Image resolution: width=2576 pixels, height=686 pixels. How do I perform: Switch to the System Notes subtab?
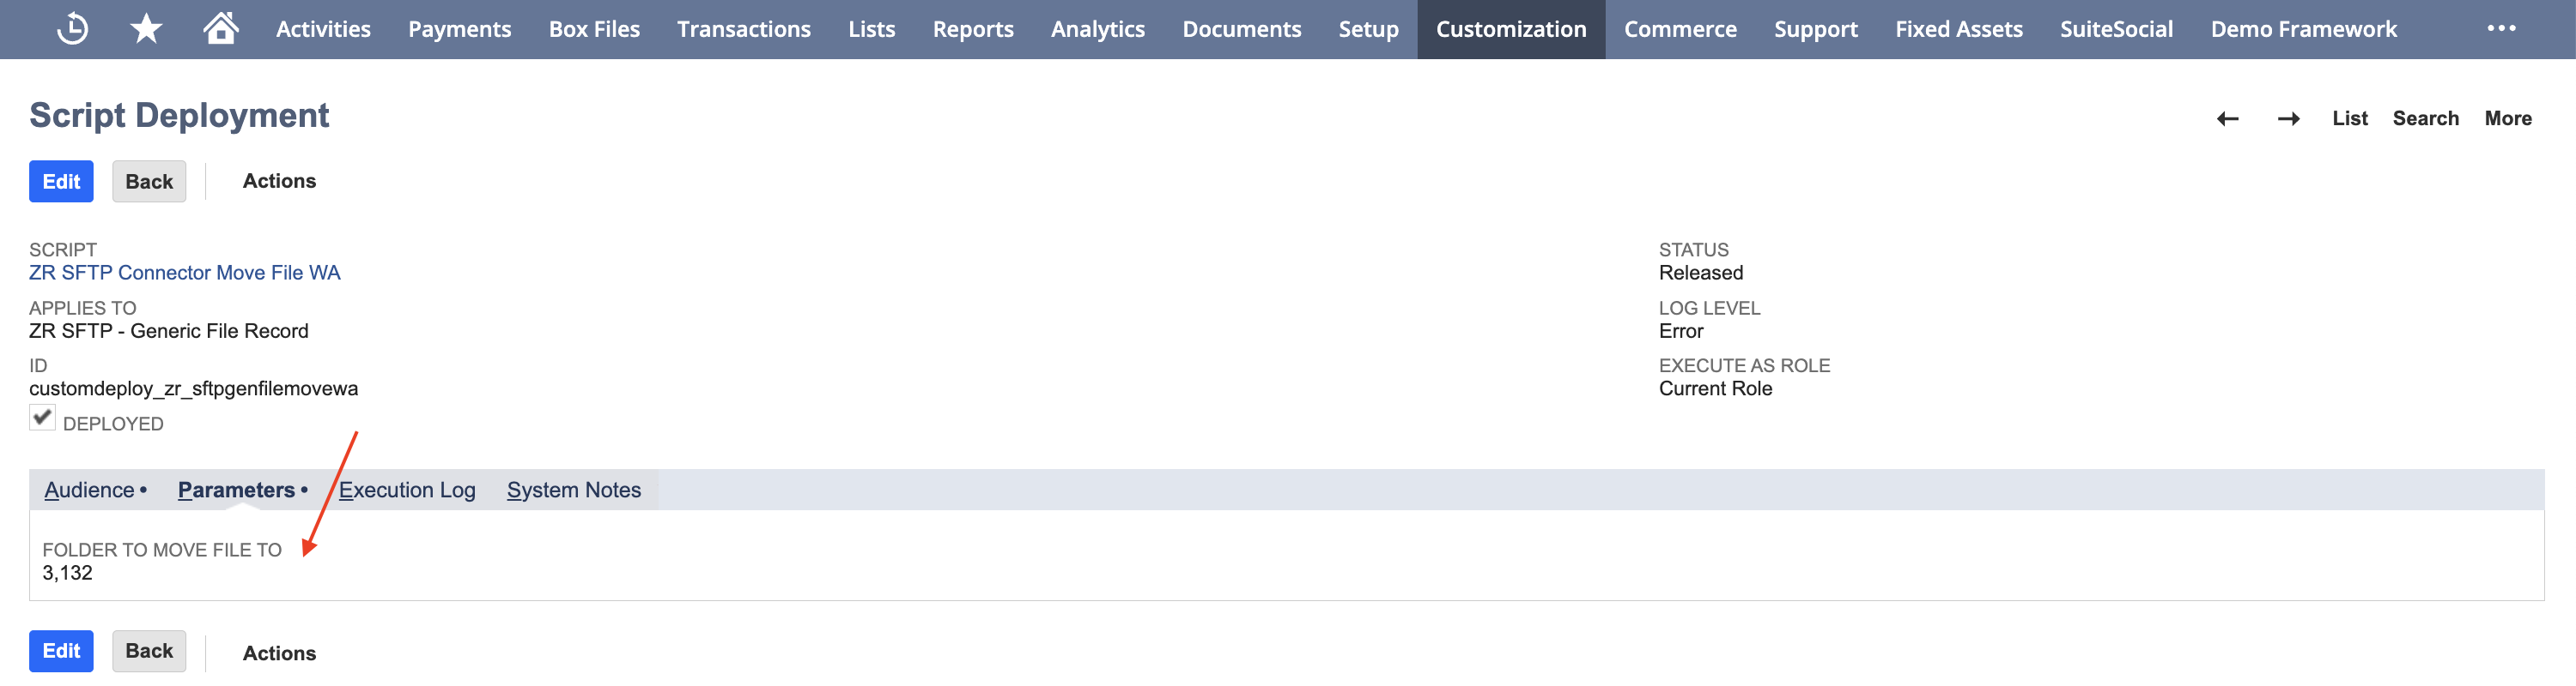(574, 490)
